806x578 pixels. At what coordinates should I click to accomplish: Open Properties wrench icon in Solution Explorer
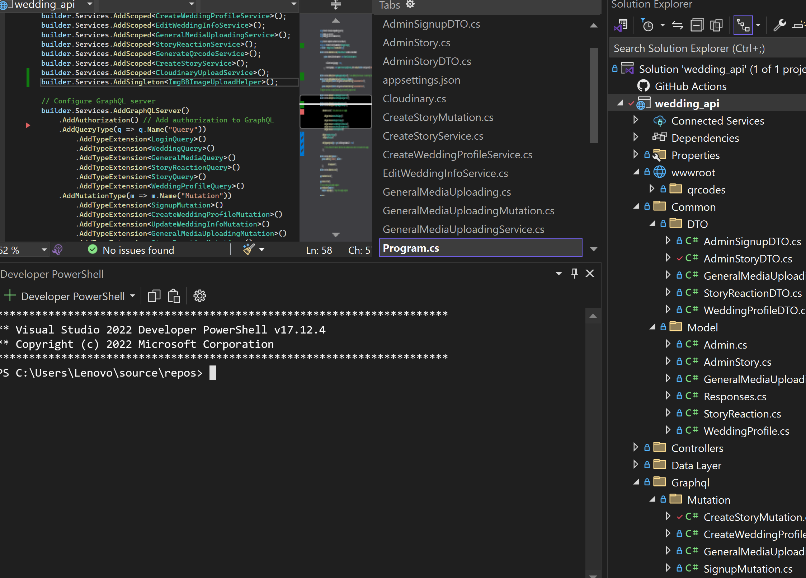(779, 25)
